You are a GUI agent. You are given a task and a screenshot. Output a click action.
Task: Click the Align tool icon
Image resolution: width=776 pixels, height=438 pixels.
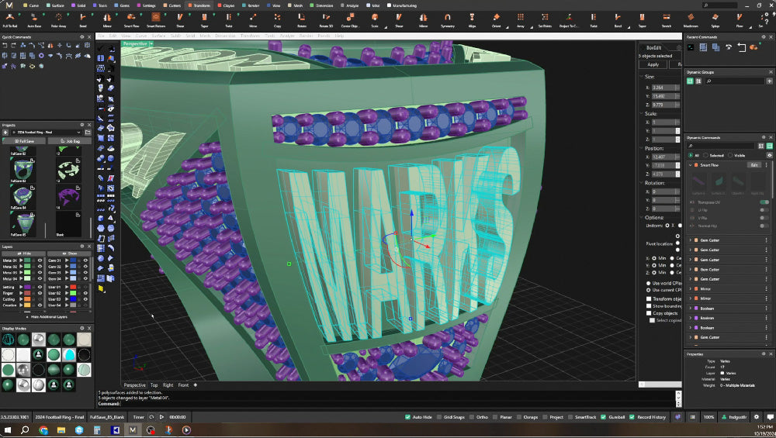[472, 19]
